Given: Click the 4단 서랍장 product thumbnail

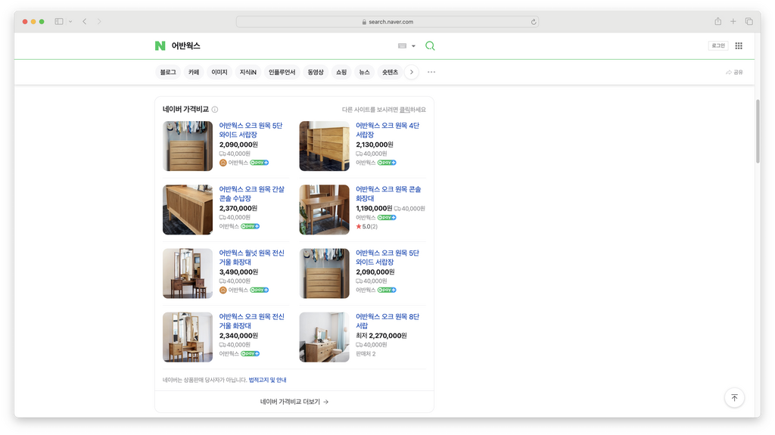Looking at the screenshot, I should tap(324, 146).
